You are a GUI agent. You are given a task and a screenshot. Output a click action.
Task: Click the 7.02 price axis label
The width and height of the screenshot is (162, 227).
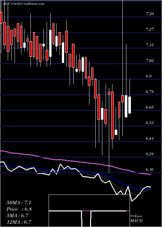click(x=150, y=61)
